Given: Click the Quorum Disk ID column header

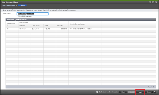Looking at the screenshot, I should pyautogui.click(x=12, y=24).
